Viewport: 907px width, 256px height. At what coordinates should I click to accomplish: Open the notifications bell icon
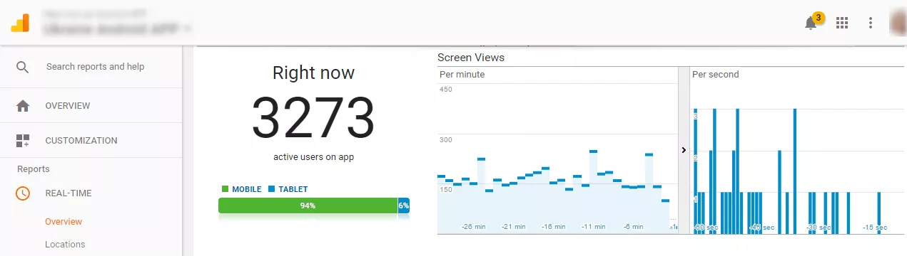coord(811,23)
